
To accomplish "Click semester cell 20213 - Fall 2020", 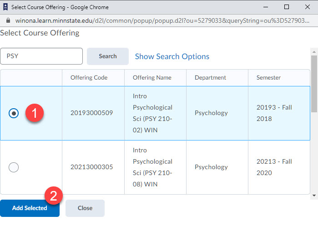I will (x=274, y=167).
